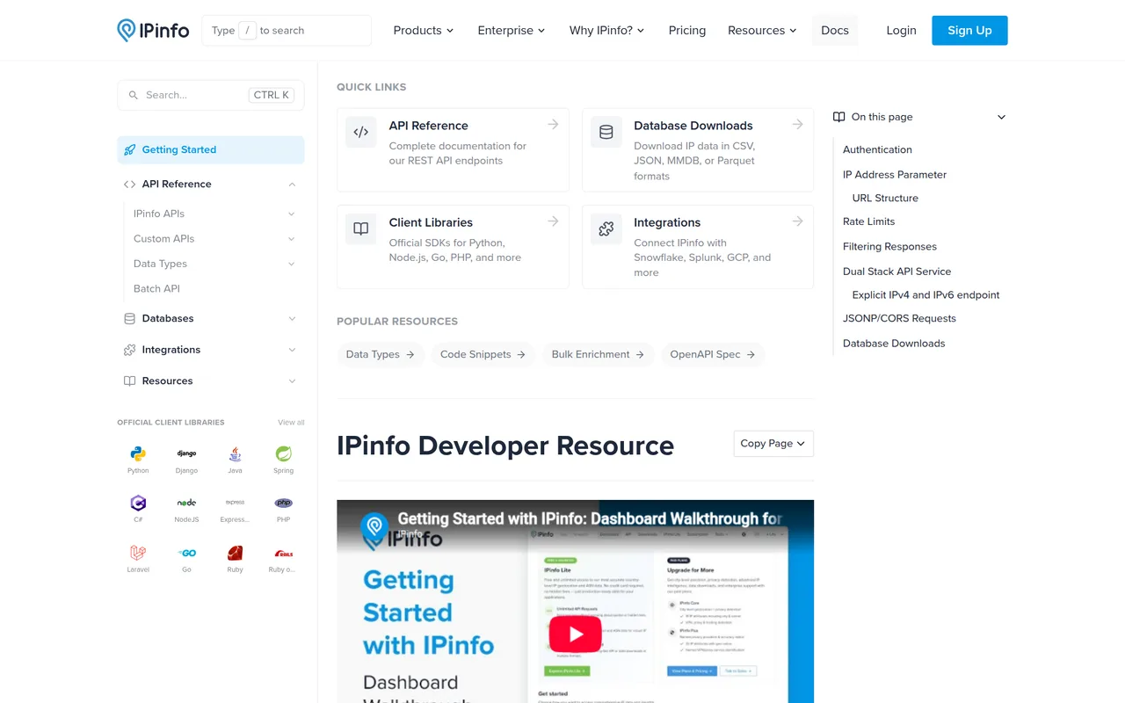Jump to Filtering Responses section
Image resolution: width=1125 pixels, height=703 pixels.
pyautogui.click(x=889, y=246)
